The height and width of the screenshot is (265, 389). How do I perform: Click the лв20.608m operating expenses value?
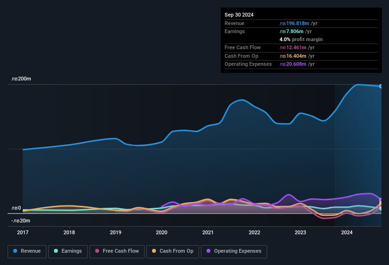point(293,64)
